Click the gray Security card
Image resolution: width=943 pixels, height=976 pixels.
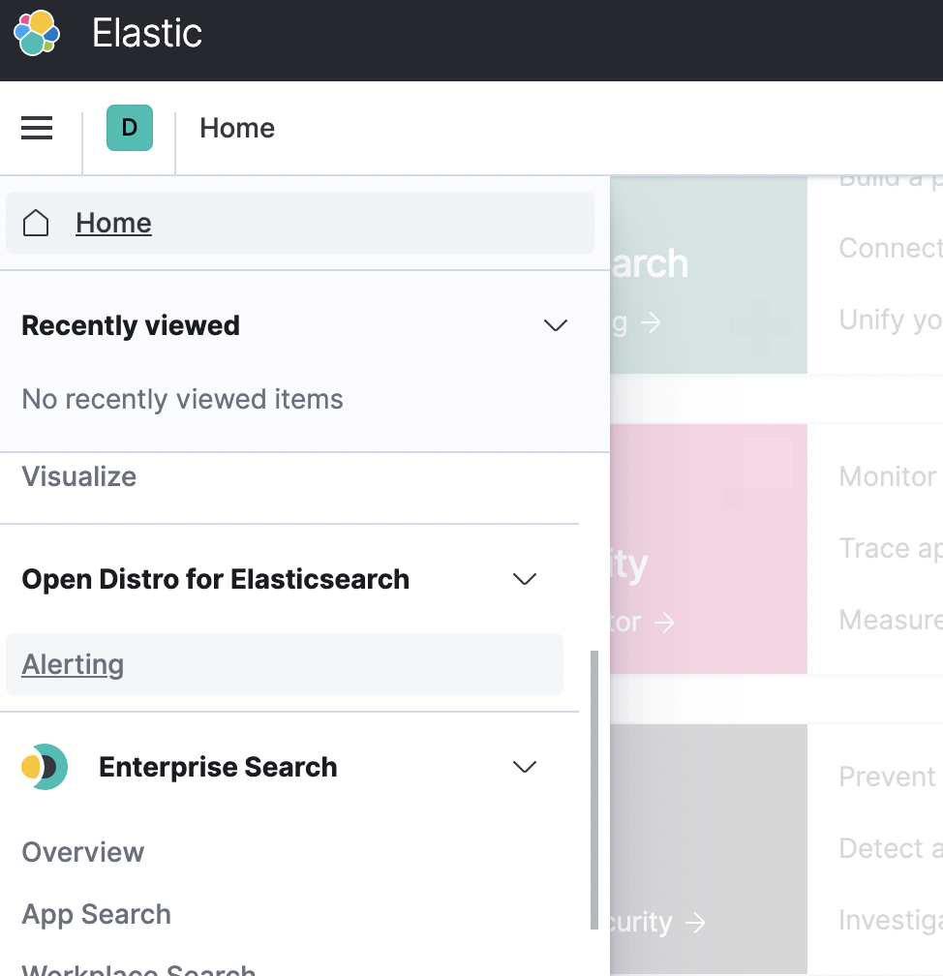[x=709, y=848]
